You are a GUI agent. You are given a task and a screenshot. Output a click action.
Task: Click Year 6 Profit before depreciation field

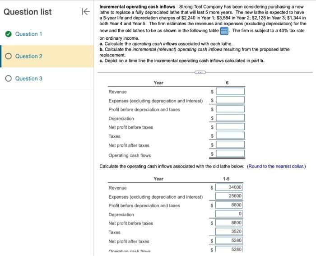[x=230, y=109]
